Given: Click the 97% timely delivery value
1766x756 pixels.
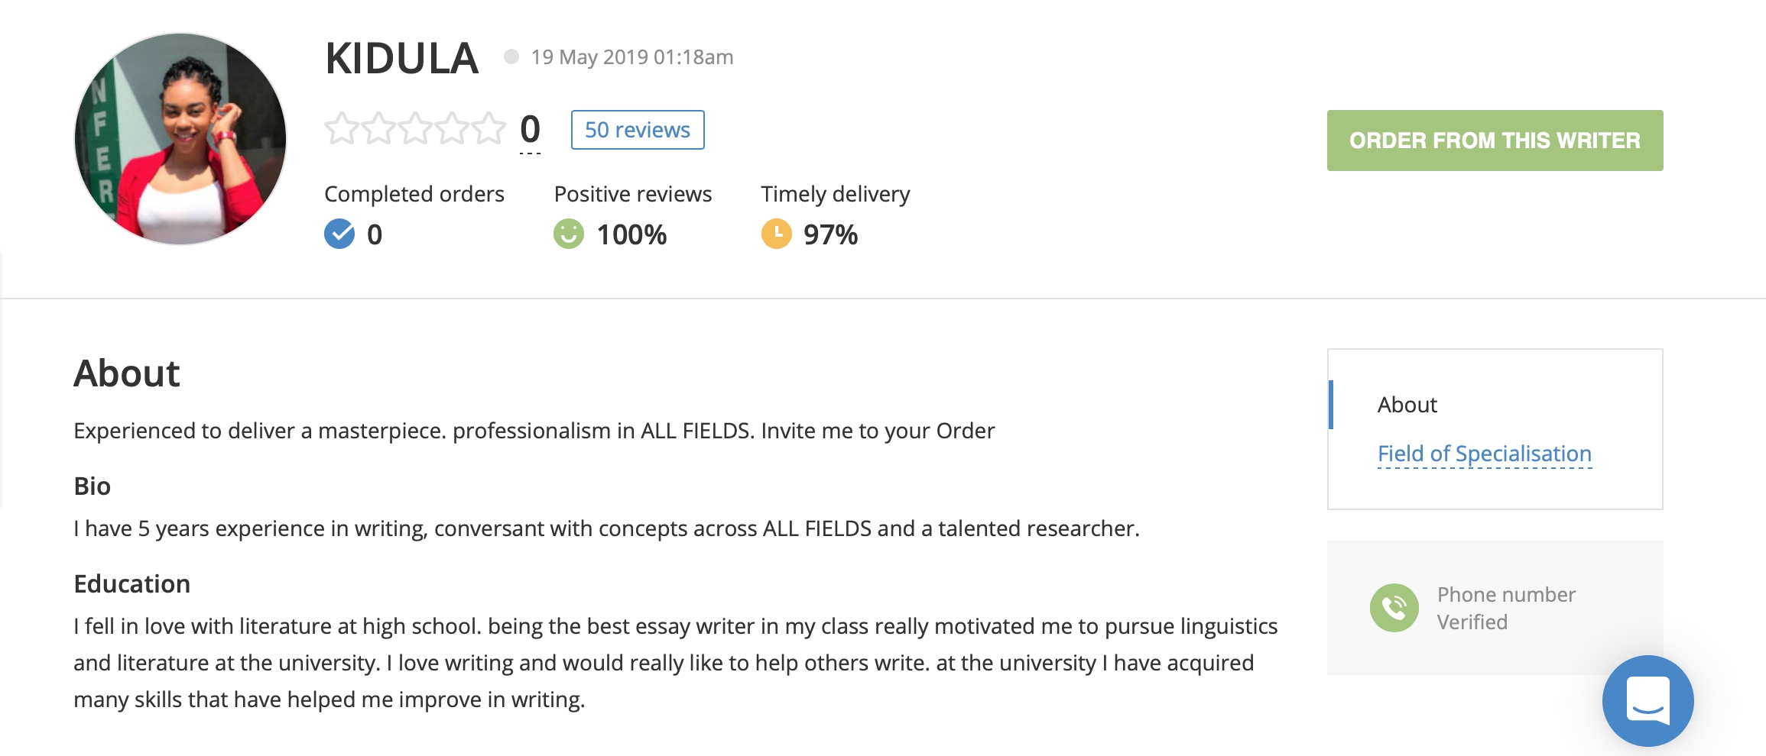Looking at the screenshot, I should click(830, 234).
